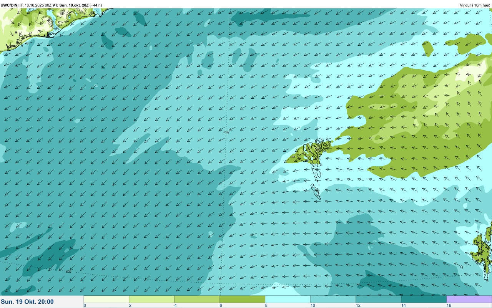This screenshot has width=492, height=308.
Task: Click the pale yellow 0–2 legend swatch
Action: (106, 299)
